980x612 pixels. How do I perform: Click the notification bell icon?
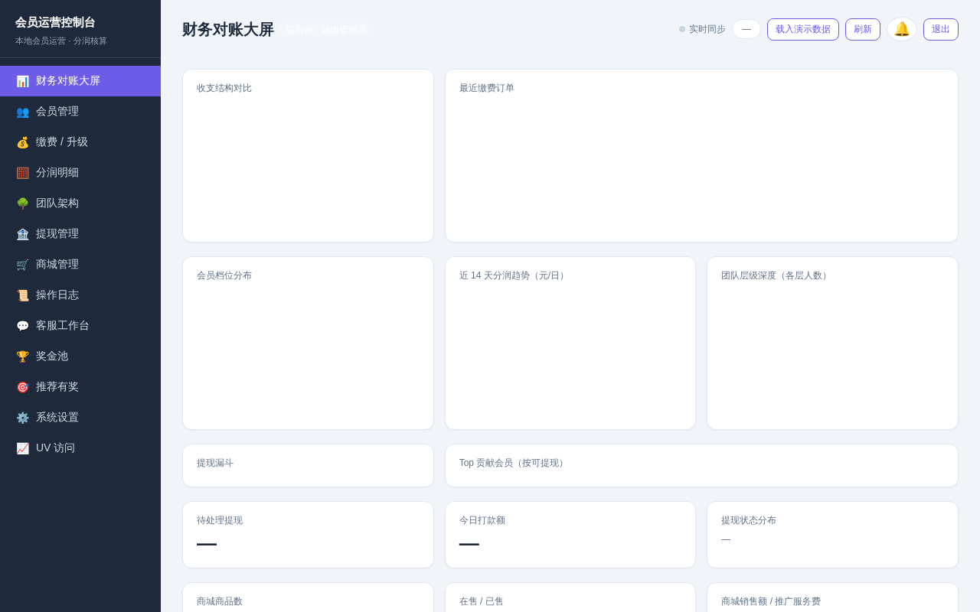coord(902,29)
